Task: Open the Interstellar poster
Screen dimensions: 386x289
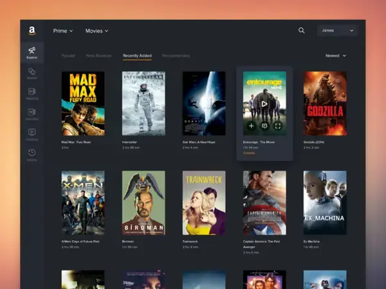Action: coord(143,103)
